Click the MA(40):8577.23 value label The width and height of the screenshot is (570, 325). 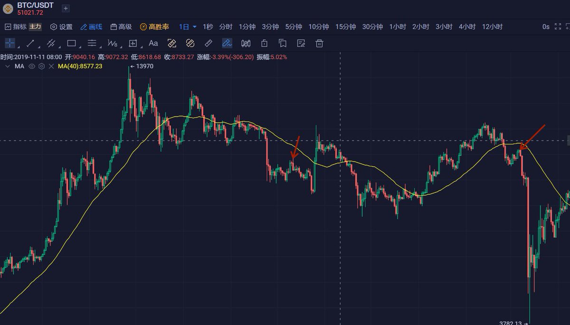[x=80, y=66]
